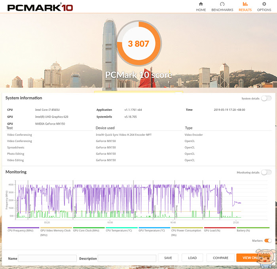Click the 'Device used' column header

point(105,128)
